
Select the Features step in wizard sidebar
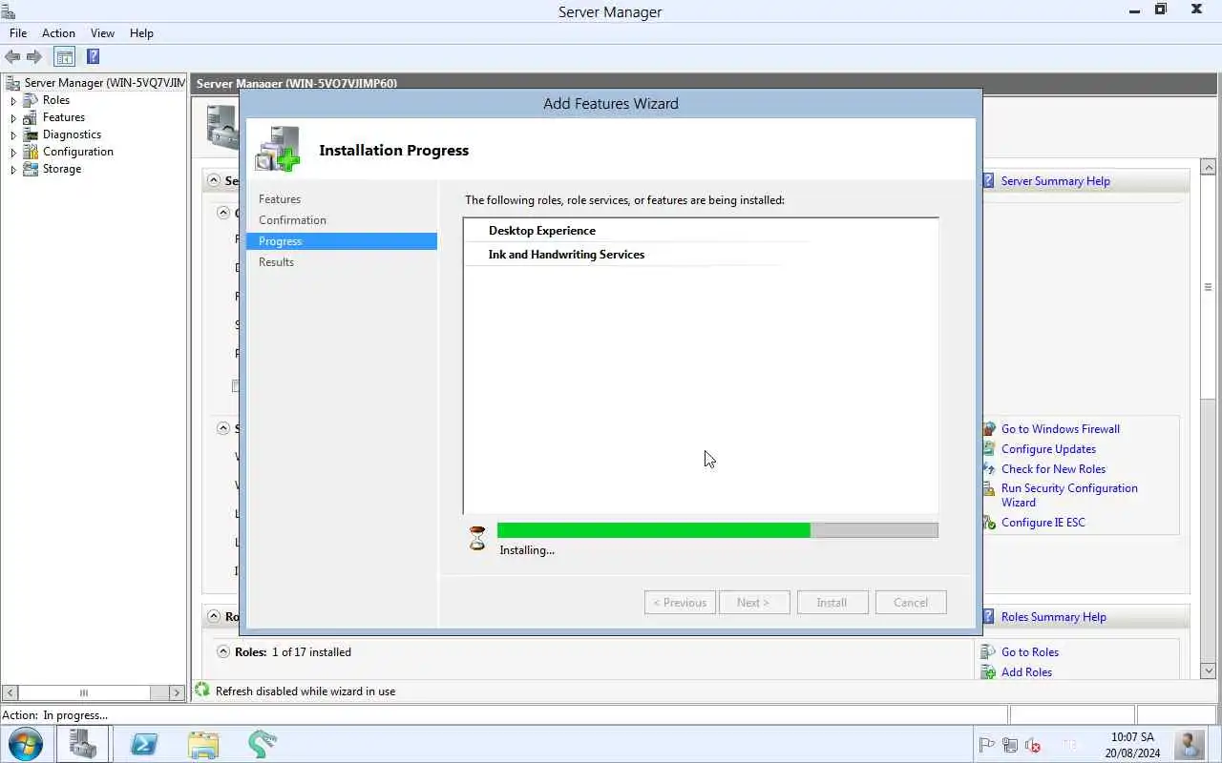pyautogui.click(x=280, y=199)
